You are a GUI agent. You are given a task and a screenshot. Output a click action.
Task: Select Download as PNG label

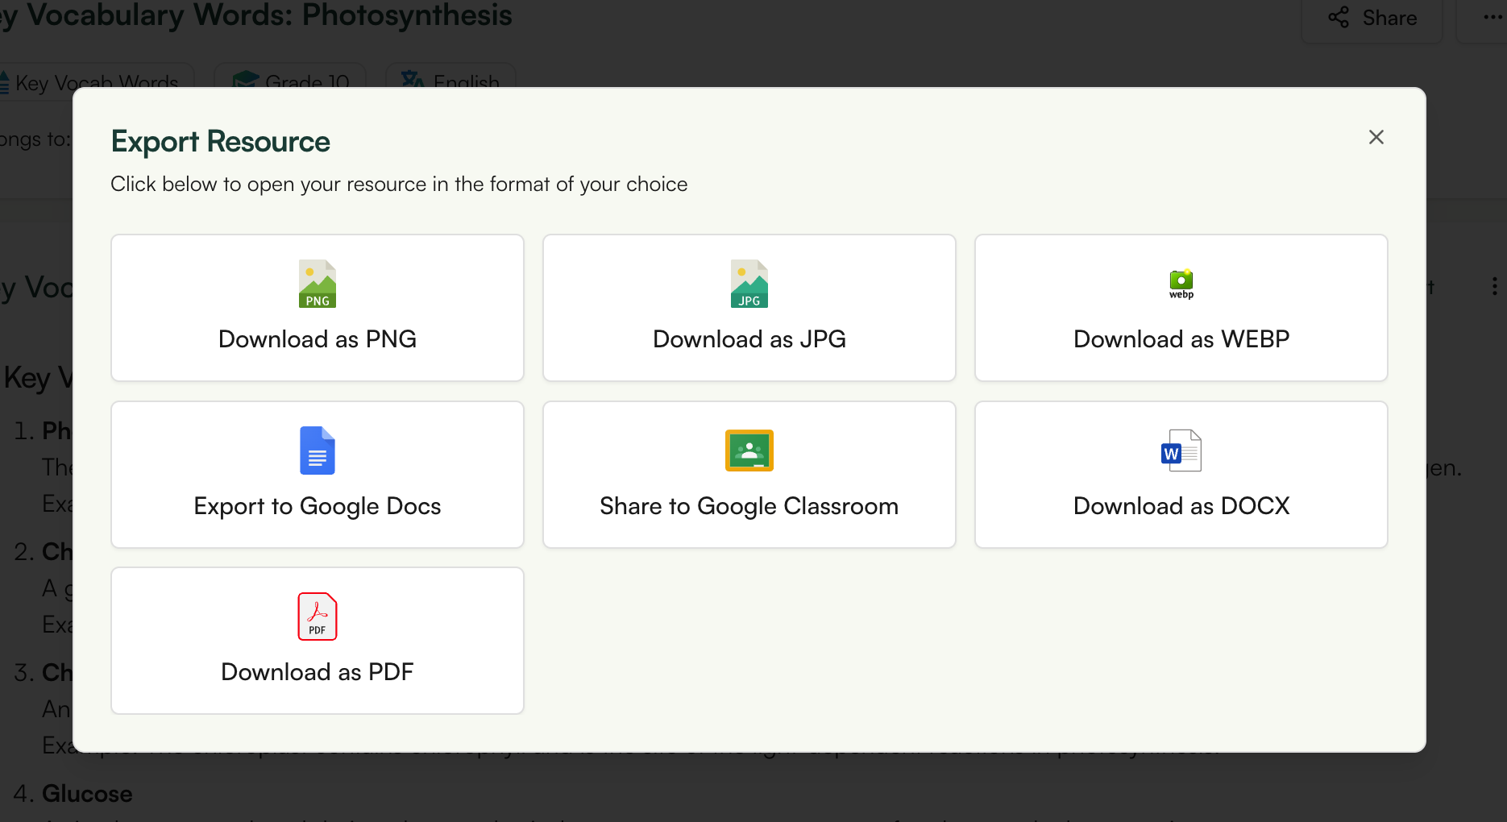(x=318, y=339)
